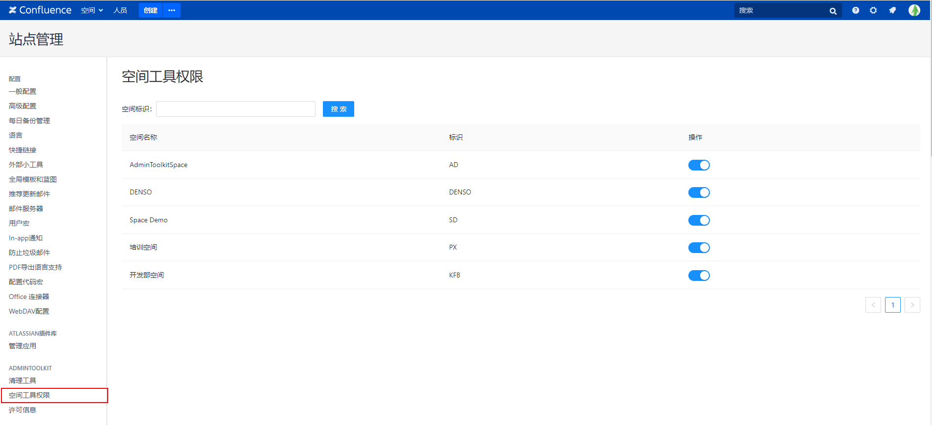
Task: Toggle the 培训空间 permission switch
Action: click(699, 248)
